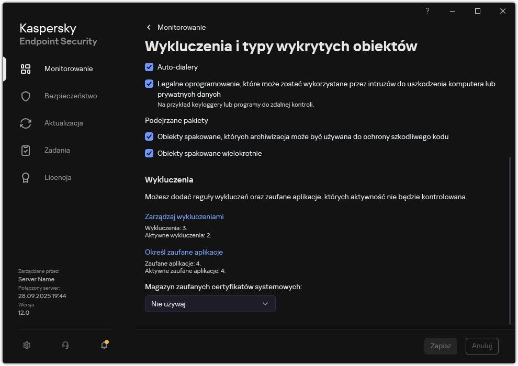Uncheck legalne oprogramowanie detection option
Viewport: 518px width, 366px height.
(x=149, y=84)
